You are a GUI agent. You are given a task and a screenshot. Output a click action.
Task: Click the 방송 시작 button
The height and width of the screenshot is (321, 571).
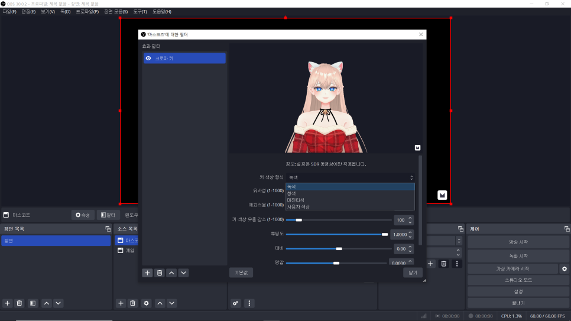tap(518, 242)
